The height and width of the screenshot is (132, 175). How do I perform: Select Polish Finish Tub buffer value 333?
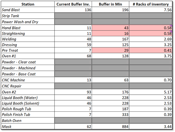pyautogui.click(x=110, y=115)
